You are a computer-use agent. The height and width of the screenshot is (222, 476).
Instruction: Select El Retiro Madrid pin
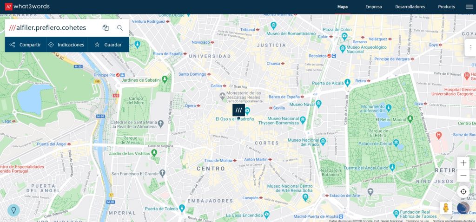pyautogui.click(x=410, y=118)
